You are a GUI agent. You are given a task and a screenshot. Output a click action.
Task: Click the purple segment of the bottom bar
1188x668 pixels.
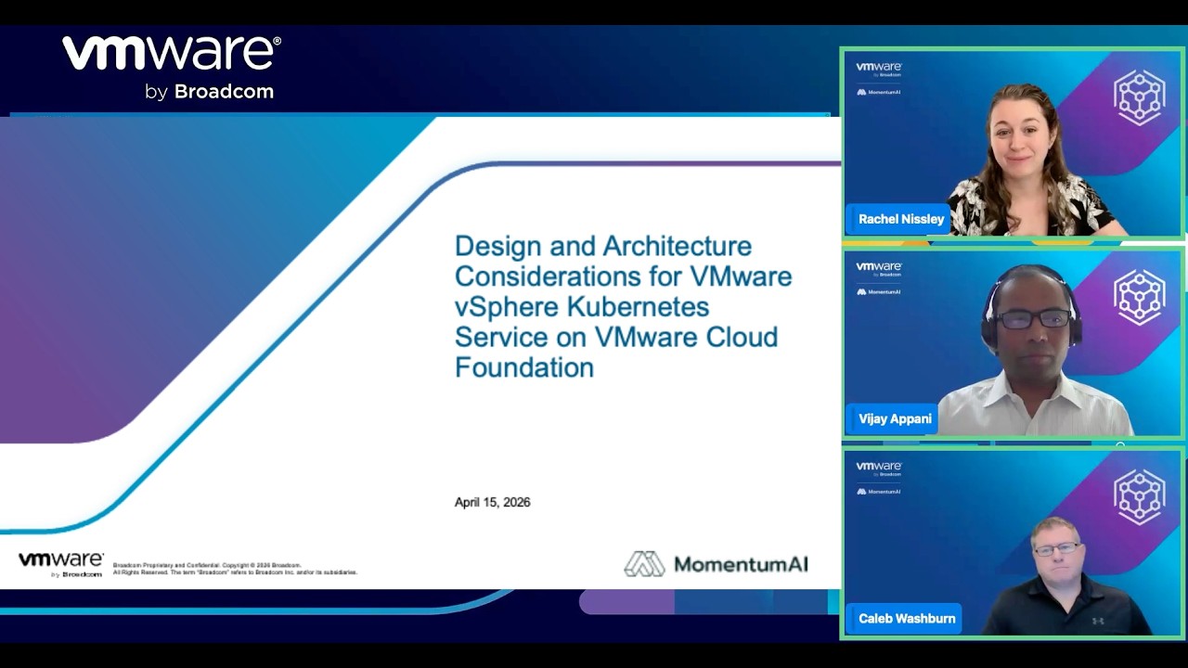[626, 602]
